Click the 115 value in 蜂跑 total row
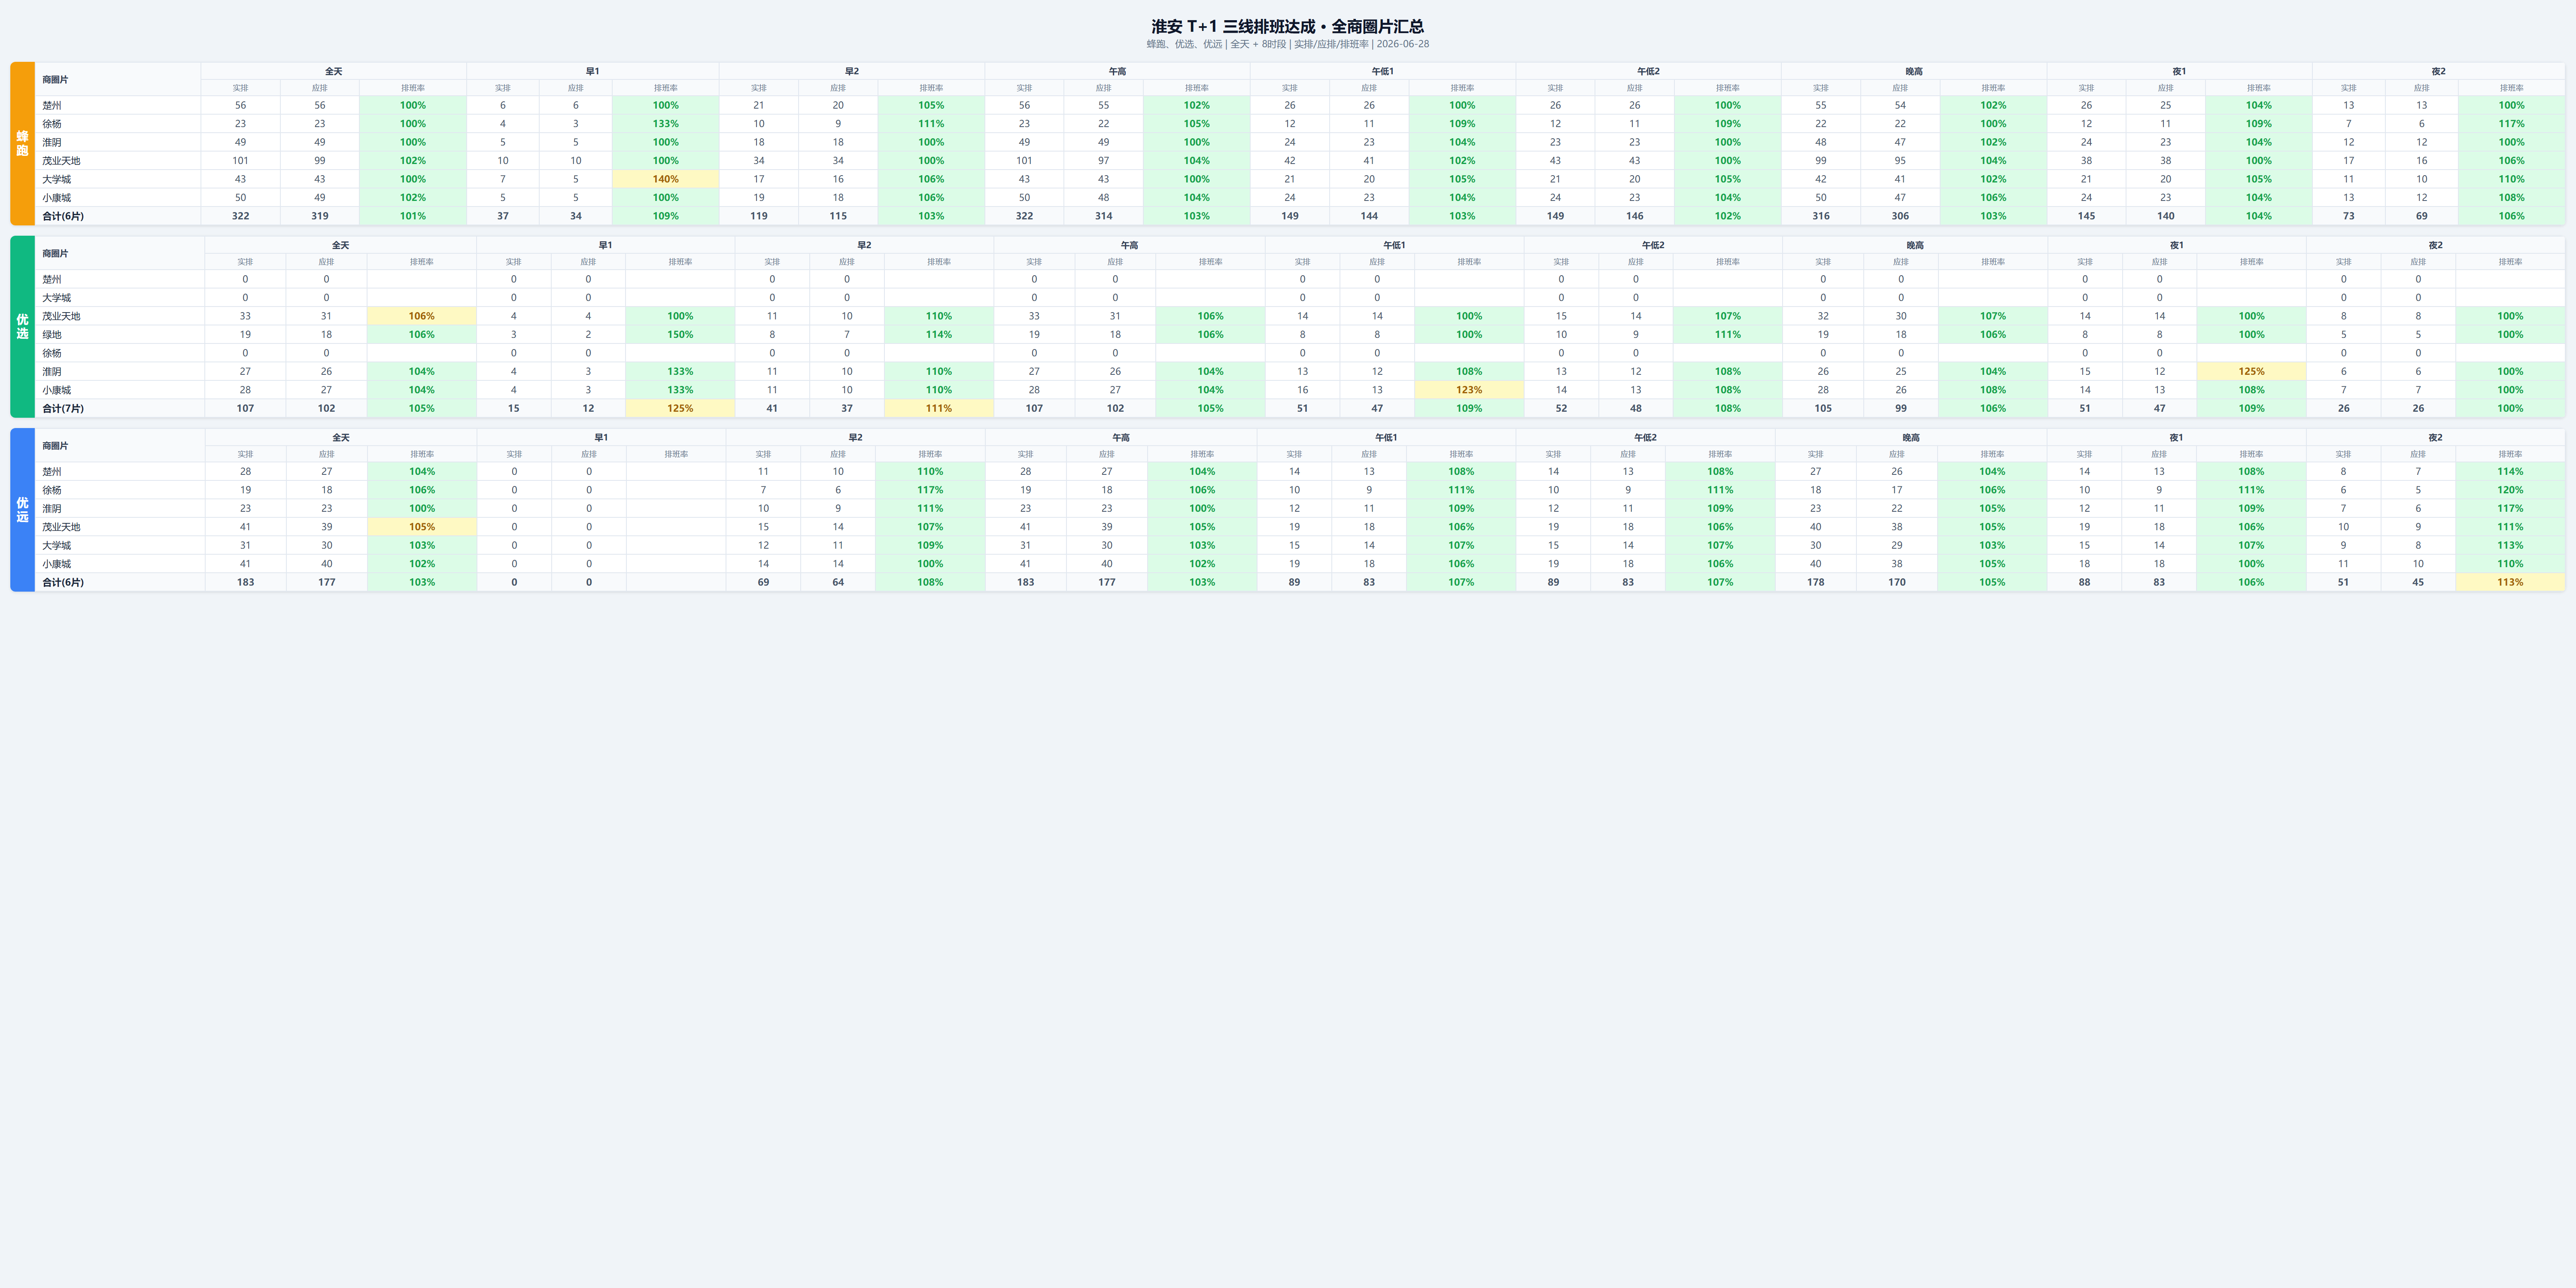 point(838,216)
